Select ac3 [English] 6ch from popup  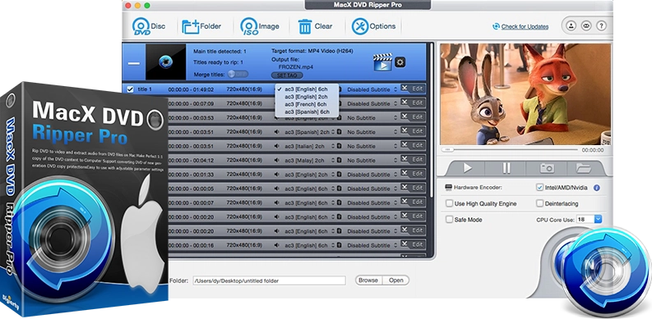tap(307, 89)
